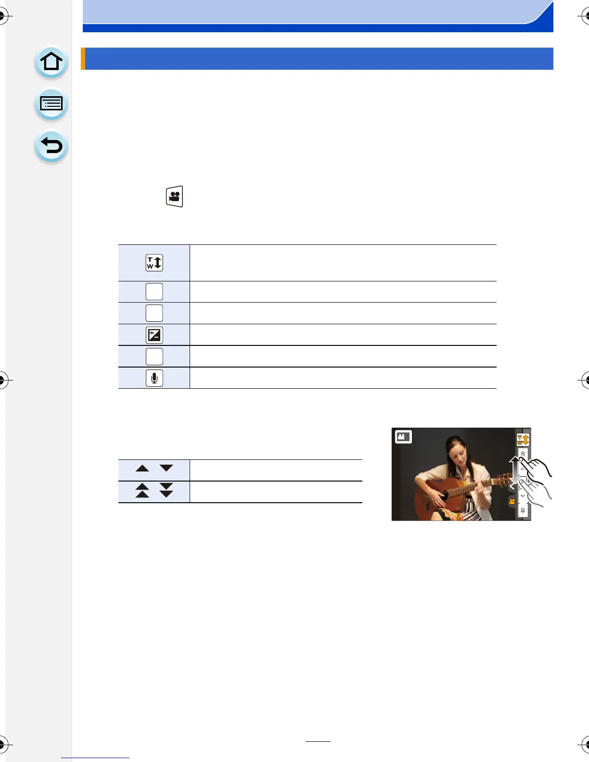Go to the Home page icon
Image resolution: width=589 pixels, height=762 pixels.
(51, 62)
